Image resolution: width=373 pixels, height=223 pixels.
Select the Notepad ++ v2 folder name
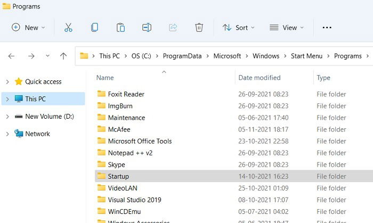pyautogui.click(x=130, y=153)
